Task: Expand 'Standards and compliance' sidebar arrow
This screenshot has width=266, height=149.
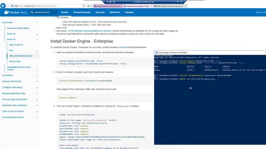Action: 37,106
